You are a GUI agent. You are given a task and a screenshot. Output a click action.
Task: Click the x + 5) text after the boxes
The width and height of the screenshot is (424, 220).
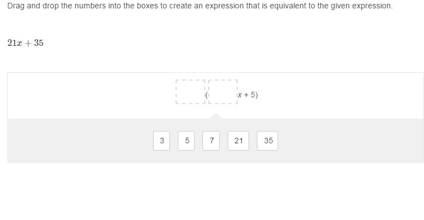point(248,95)
